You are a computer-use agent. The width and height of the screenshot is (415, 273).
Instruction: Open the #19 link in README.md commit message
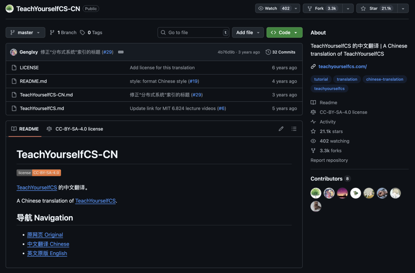point(194,81)
